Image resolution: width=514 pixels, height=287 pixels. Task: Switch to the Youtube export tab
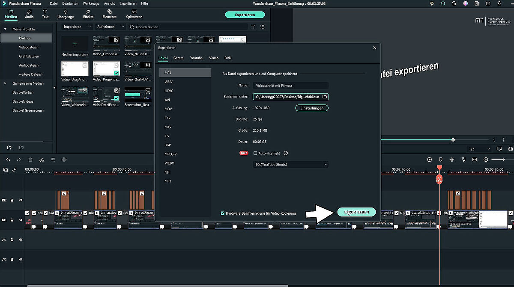[196, 58]
